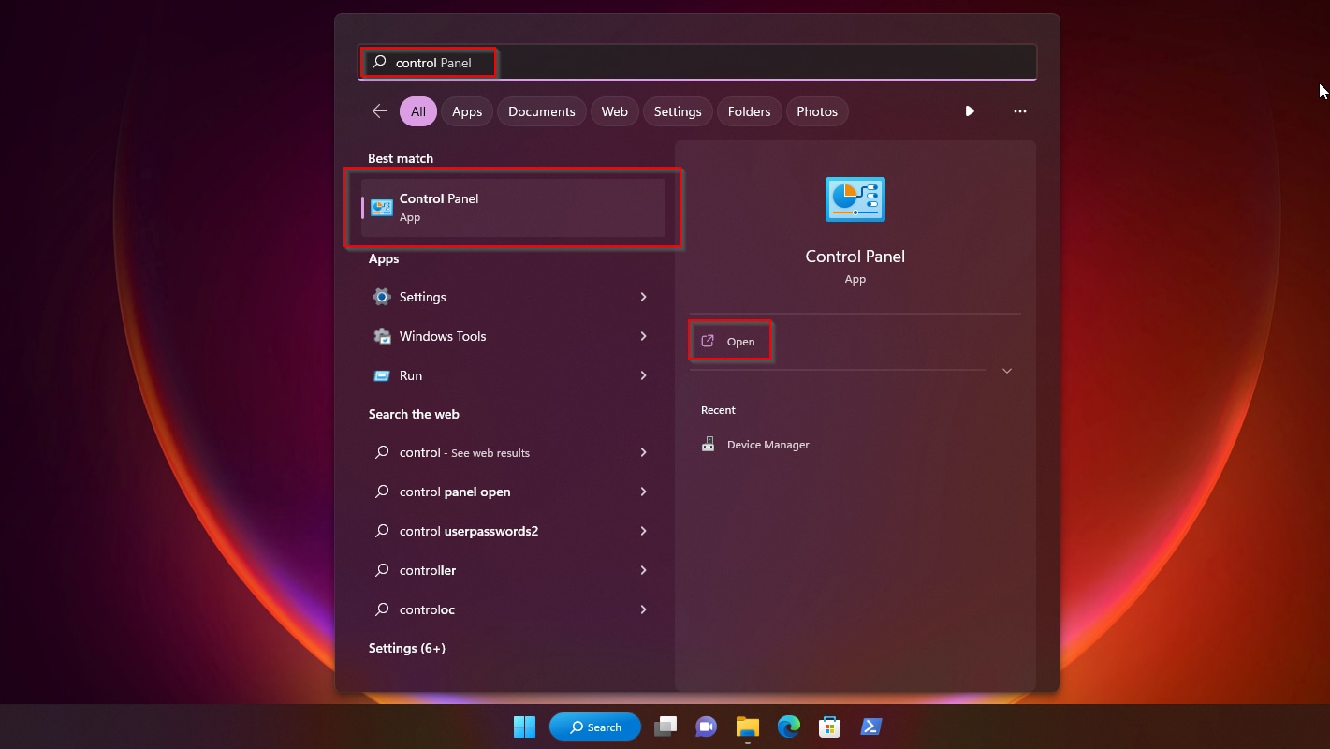The width and height of the screenshot is (1330, 749).
Task: Expand more actions with the down chevron under Open
Action: pos(1007,371)
